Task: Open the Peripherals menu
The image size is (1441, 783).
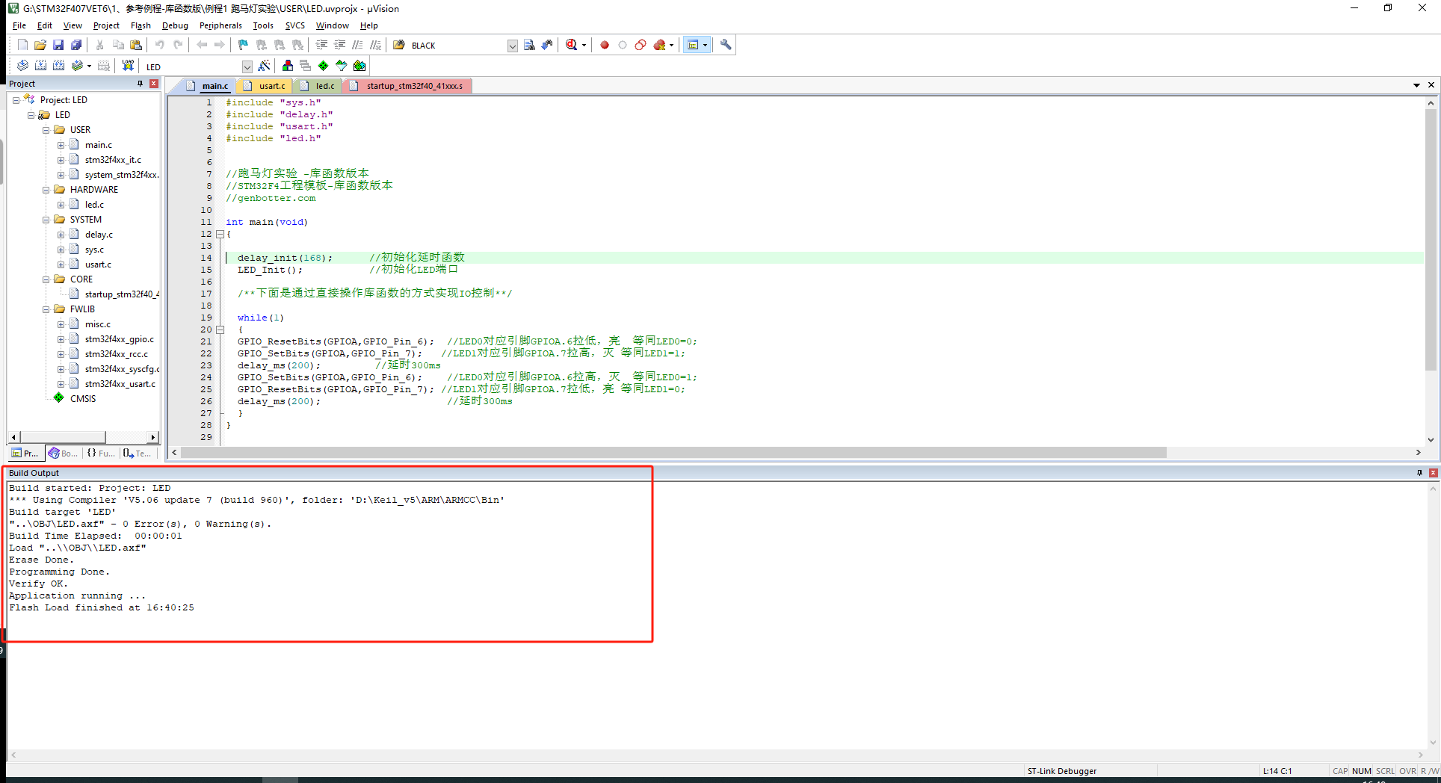Action: coord(220,25)
